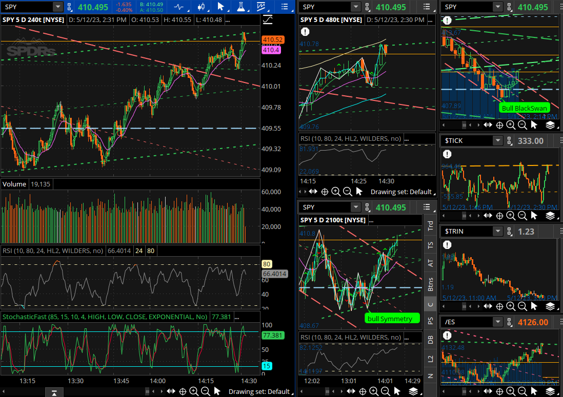Image resolution: width=563 pixels, height=397 pixels.
Task: Toggle the symbol link beside main SPY field
Action: pyautogui.click(x=70, y=7)
